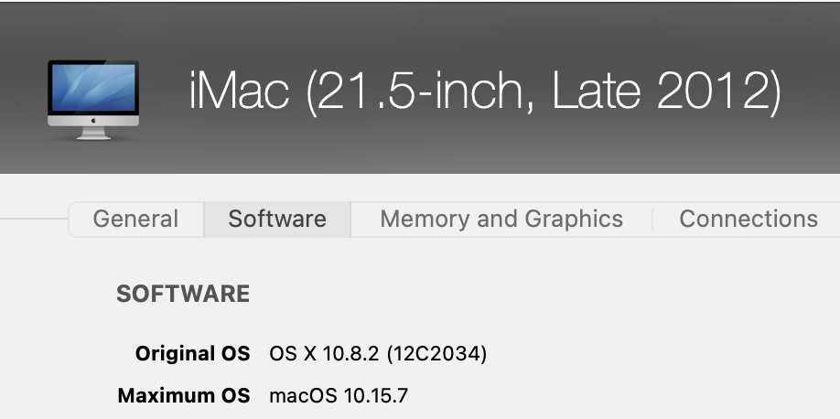Viewport: 840px width, 419px height.
Task: Click the "Maximum OS" label
Action: coord(184,396)
